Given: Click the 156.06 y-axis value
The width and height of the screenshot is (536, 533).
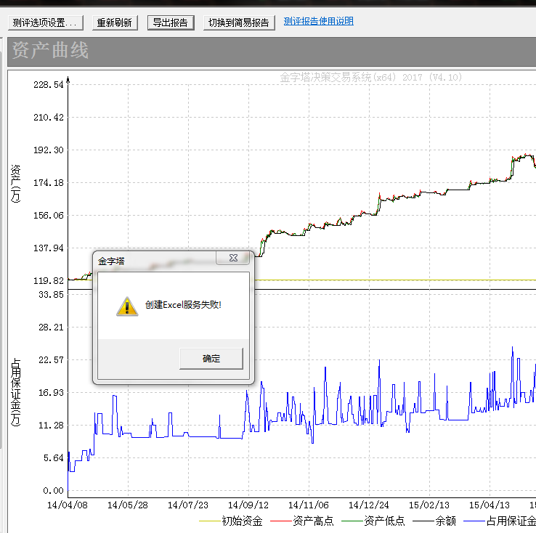Looking at the screenshot, I should [x=49, y=216].
